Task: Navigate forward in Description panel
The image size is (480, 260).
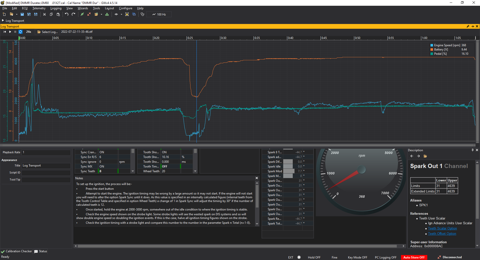Action: click(x=418, y=156)
